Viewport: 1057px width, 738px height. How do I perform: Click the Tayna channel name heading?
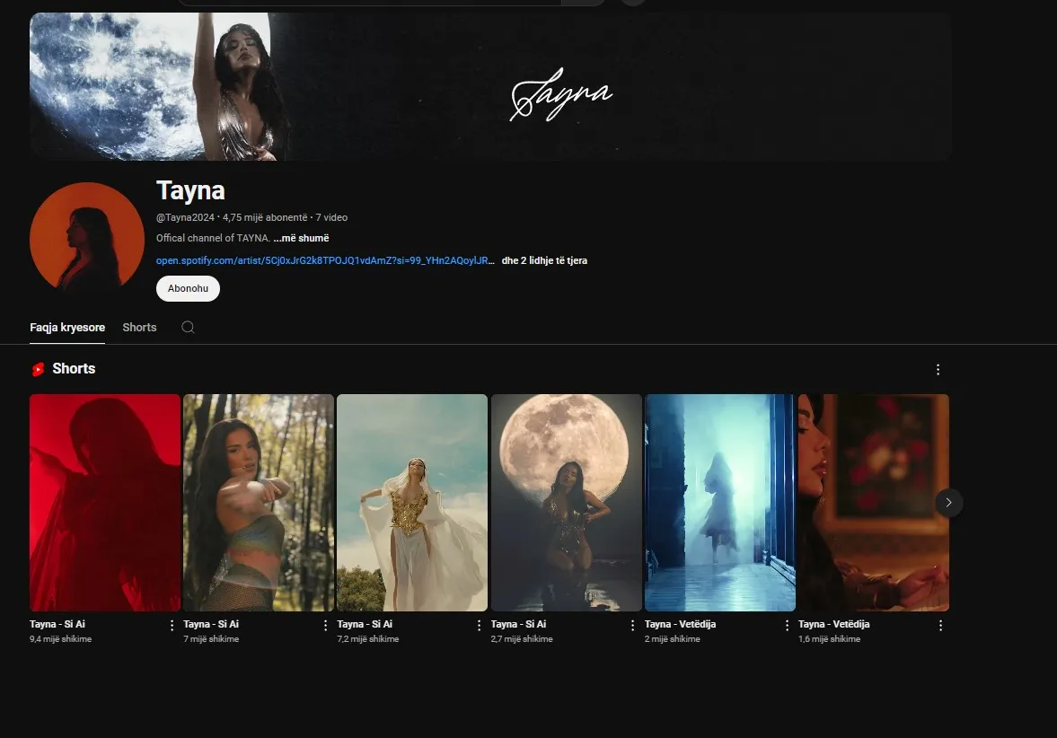point(190,190)
